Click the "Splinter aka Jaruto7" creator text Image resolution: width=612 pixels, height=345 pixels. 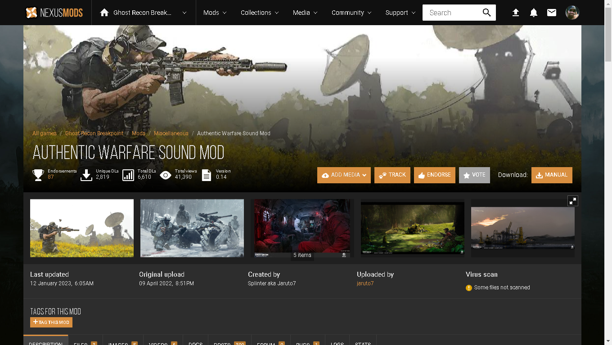pos(272,283)
